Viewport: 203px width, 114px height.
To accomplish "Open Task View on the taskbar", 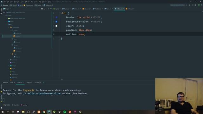I will pos(13,112).
